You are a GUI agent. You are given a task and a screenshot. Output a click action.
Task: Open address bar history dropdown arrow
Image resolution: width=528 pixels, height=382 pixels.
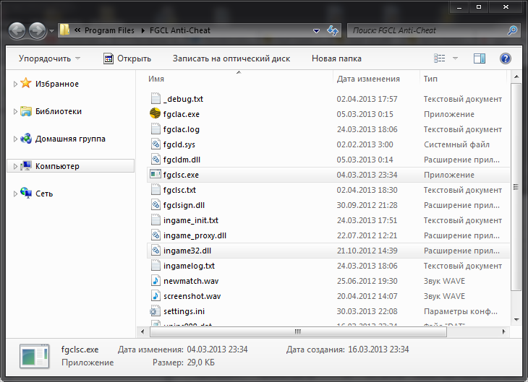tap(316, 31)
